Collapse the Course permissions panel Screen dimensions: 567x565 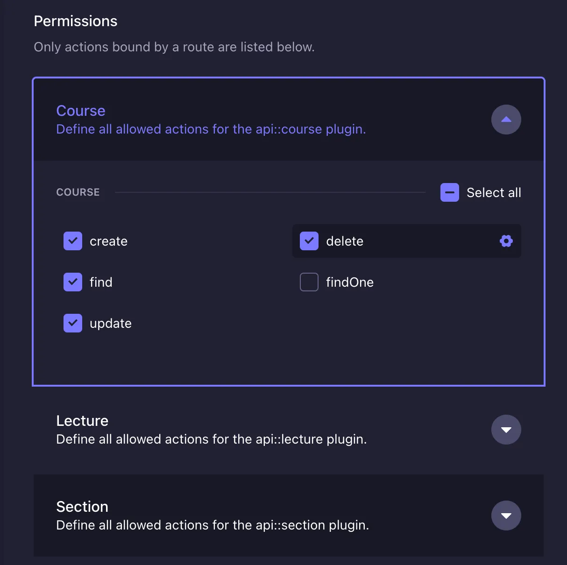(506, 120)
